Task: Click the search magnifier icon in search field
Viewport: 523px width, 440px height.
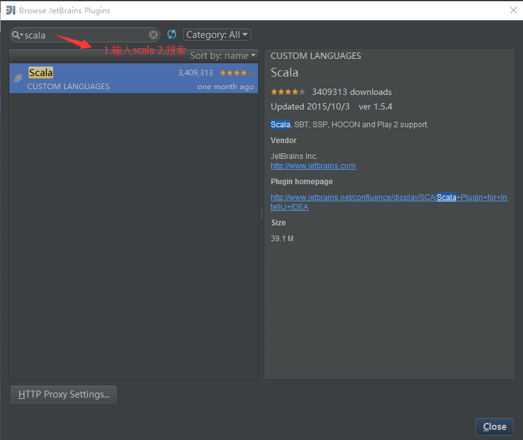Action: pos(16,35)
